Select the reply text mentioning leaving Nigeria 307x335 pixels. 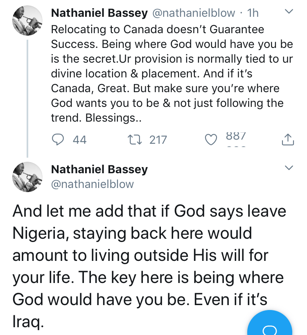(x=147, y=266)
